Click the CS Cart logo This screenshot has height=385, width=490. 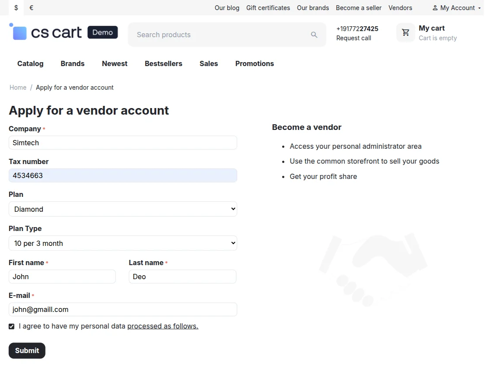(x=45, y=32)
